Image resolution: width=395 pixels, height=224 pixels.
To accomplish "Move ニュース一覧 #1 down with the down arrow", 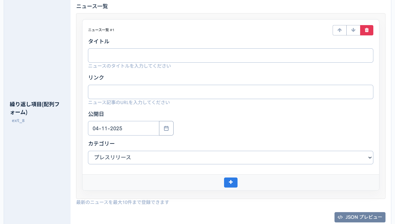I will (x=353, y=30).
